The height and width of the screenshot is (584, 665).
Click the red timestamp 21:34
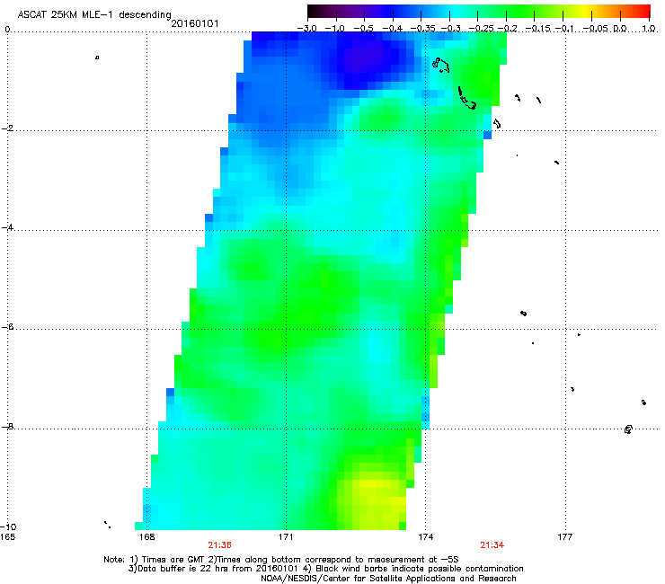(492, 545)
